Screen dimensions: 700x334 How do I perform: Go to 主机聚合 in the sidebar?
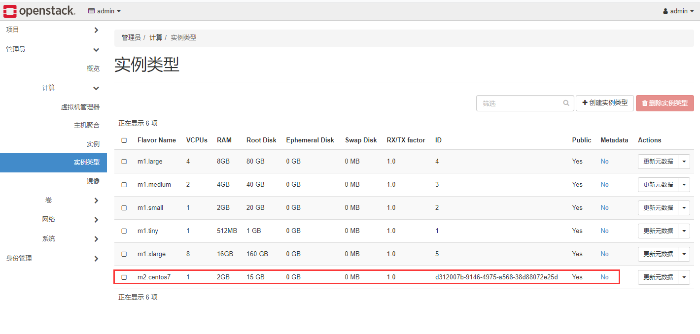coord(86,125)
